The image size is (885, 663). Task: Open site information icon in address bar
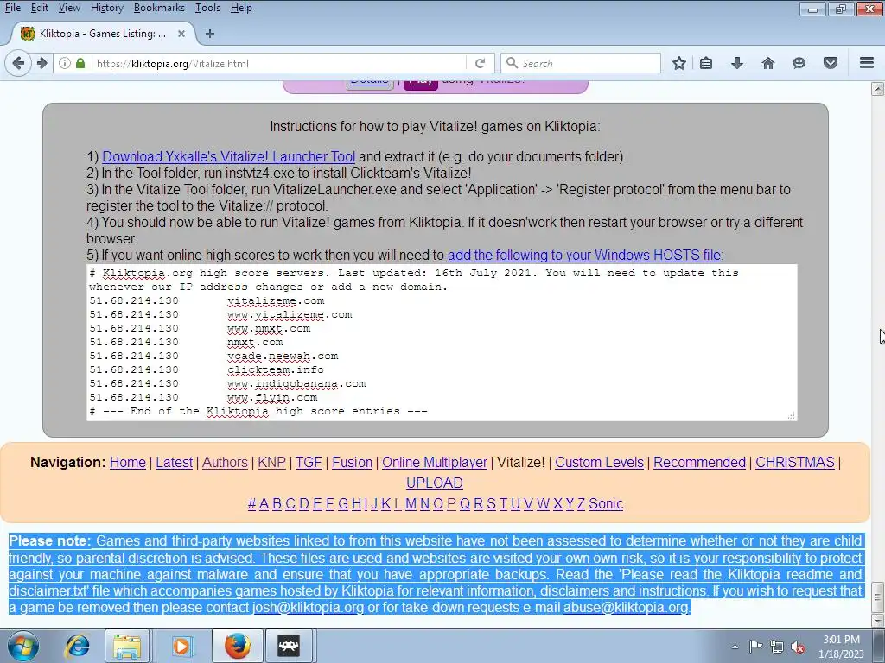(65, 63)
